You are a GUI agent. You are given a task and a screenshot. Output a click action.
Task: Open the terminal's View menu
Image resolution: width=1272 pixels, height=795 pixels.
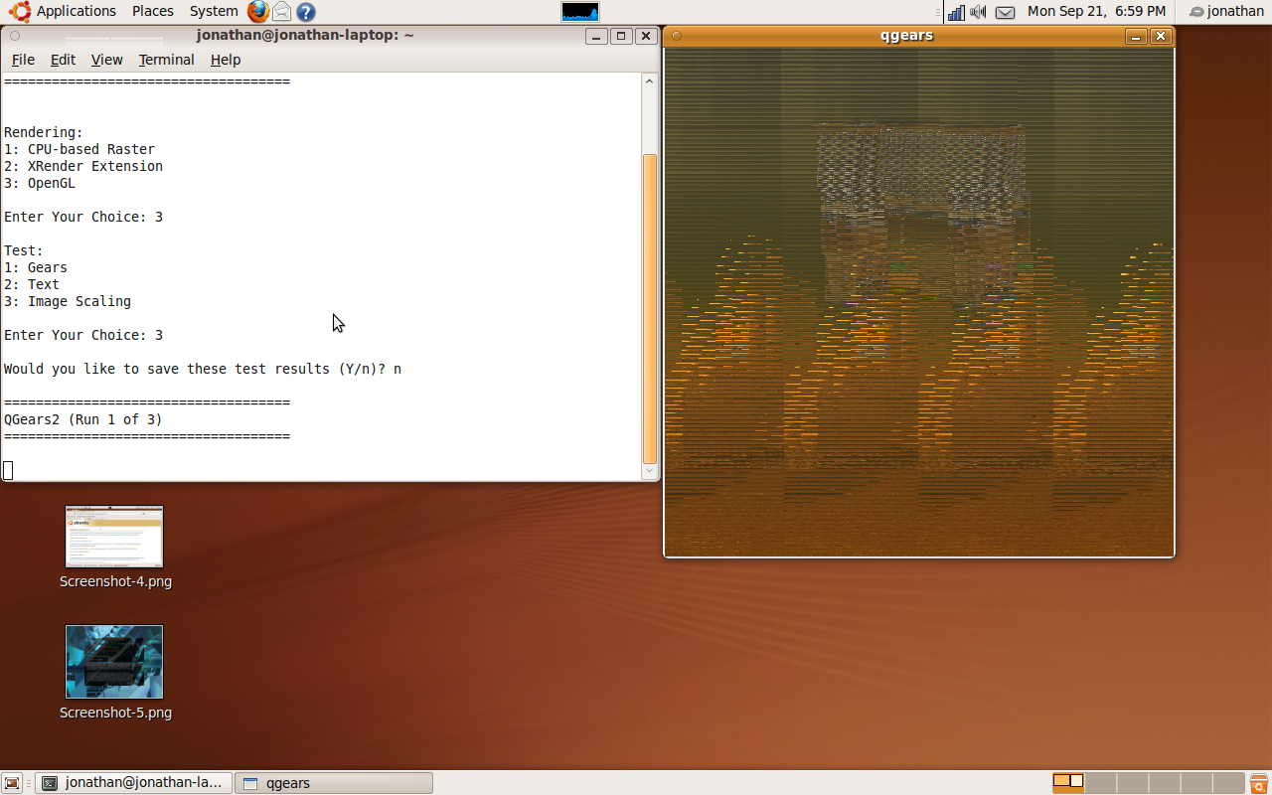(x=106, y=60)
